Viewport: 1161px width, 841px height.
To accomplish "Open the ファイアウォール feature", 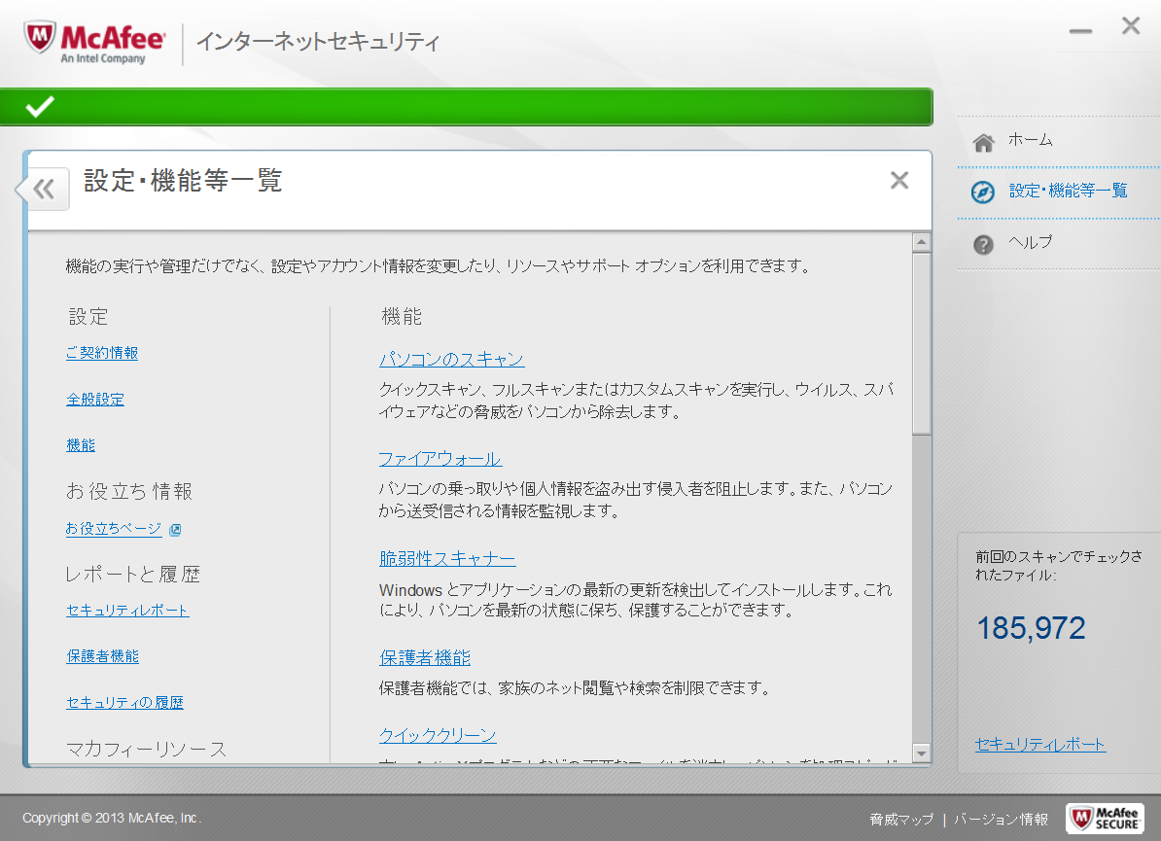I will [440, 459].
